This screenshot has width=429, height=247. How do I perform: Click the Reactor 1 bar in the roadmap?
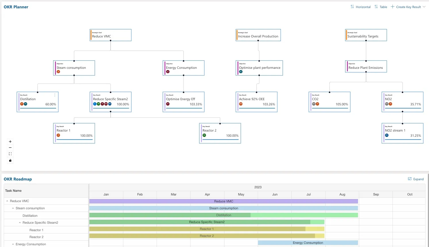(207, 229)
